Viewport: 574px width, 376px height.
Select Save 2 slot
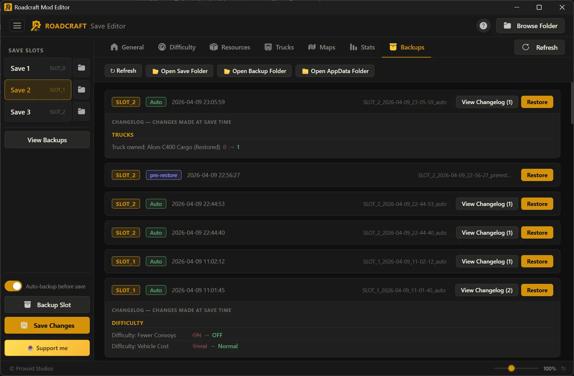coord(38,90)
